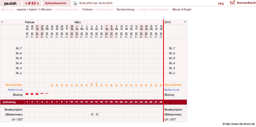The image size is (256, 127).
Task: Select cycle day 28 in the Zyklustag row
Action: tap(161, 102)
